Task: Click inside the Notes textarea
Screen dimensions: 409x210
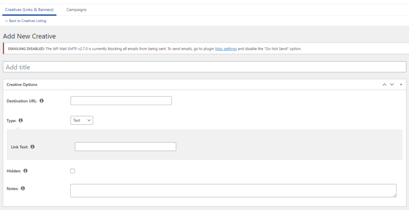Action: point(233,190)
